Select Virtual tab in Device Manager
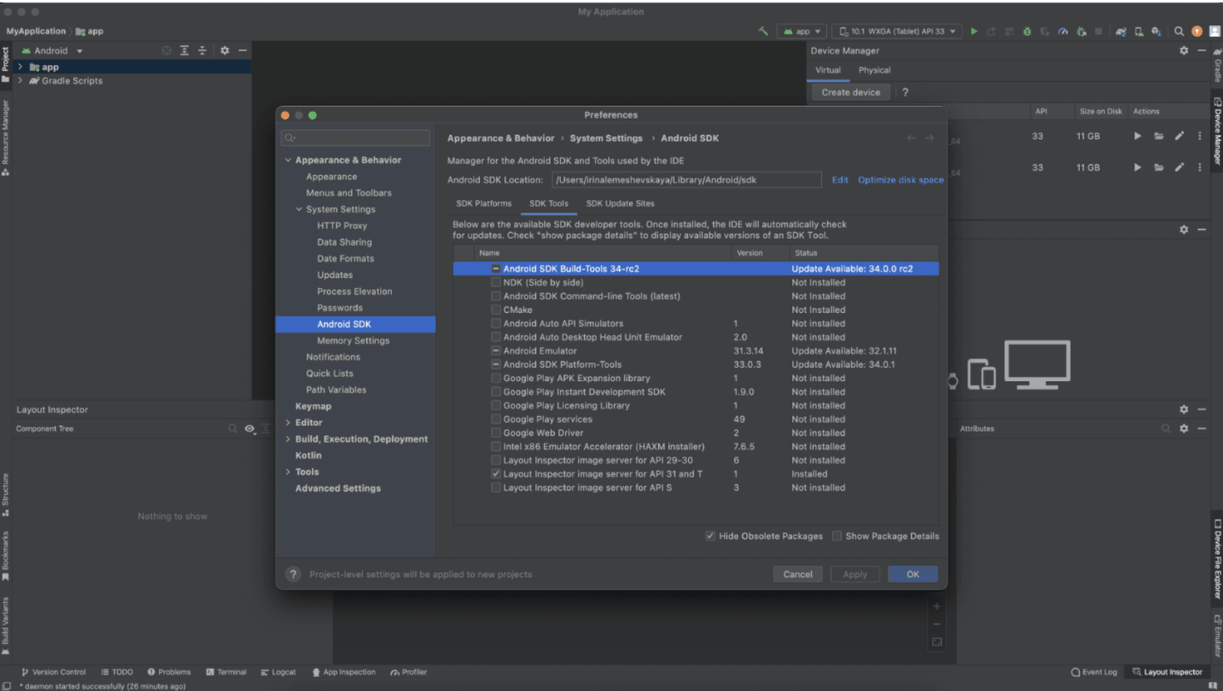Image resolution: width=1223 pixels, height=691 pixels. coord(828,70)
